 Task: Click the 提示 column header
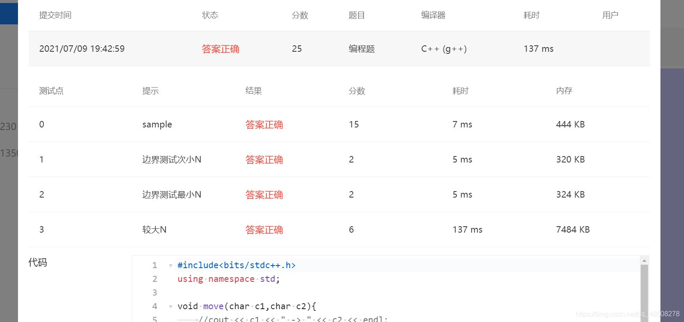151,91
